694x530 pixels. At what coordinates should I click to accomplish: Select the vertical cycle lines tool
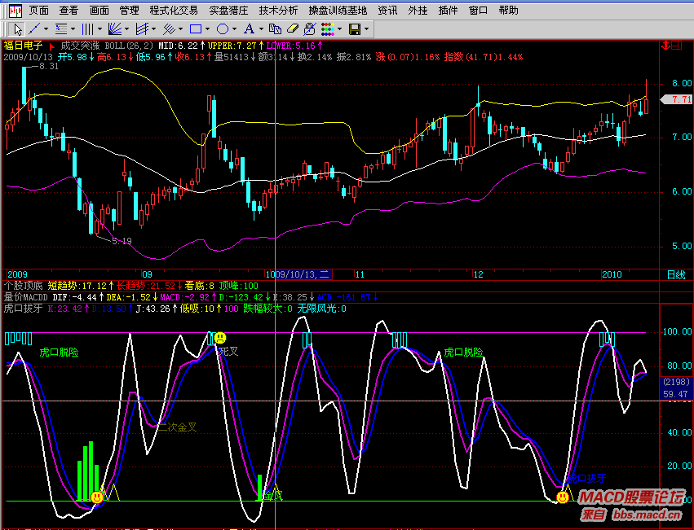(x=88, y=29)
